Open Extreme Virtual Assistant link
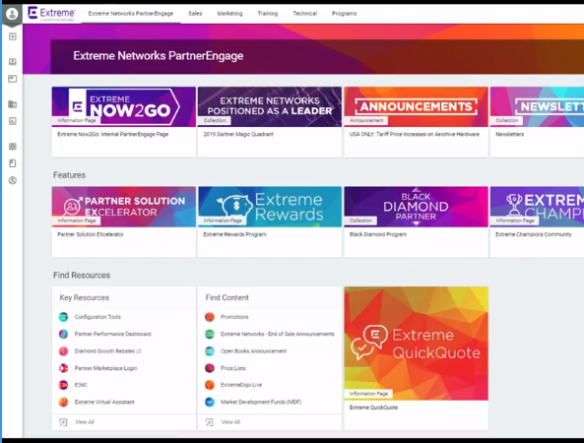This screenshot has width=584, height=443. coord(104,402)
